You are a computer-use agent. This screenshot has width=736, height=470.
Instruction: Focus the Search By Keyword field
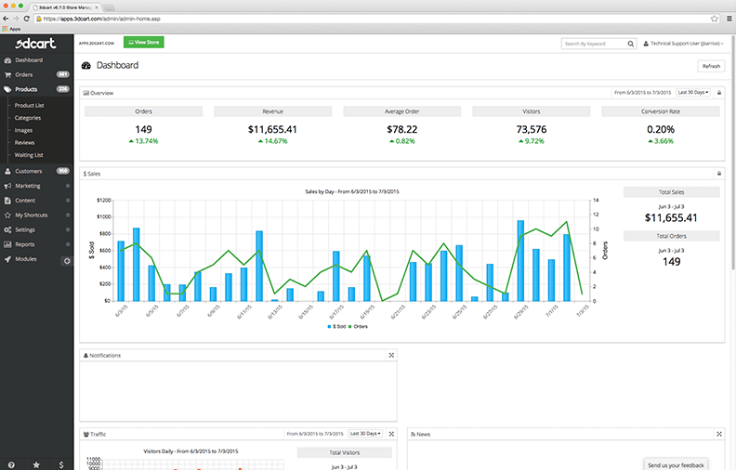click(594, 44)
